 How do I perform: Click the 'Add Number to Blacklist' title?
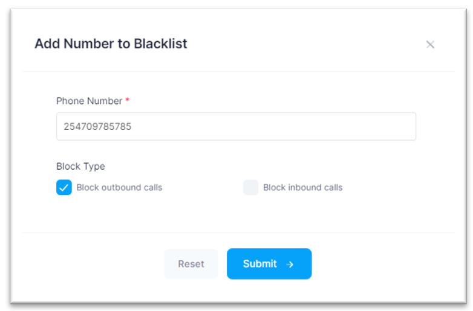coord(111,43)
